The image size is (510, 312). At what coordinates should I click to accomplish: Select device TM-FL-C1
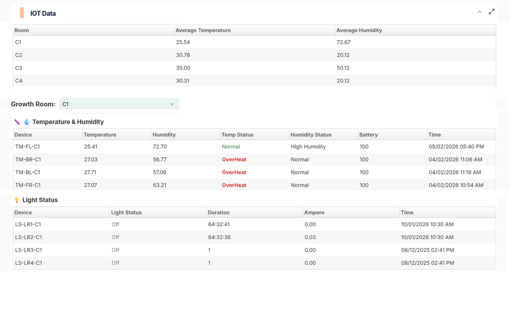(28, 147)
